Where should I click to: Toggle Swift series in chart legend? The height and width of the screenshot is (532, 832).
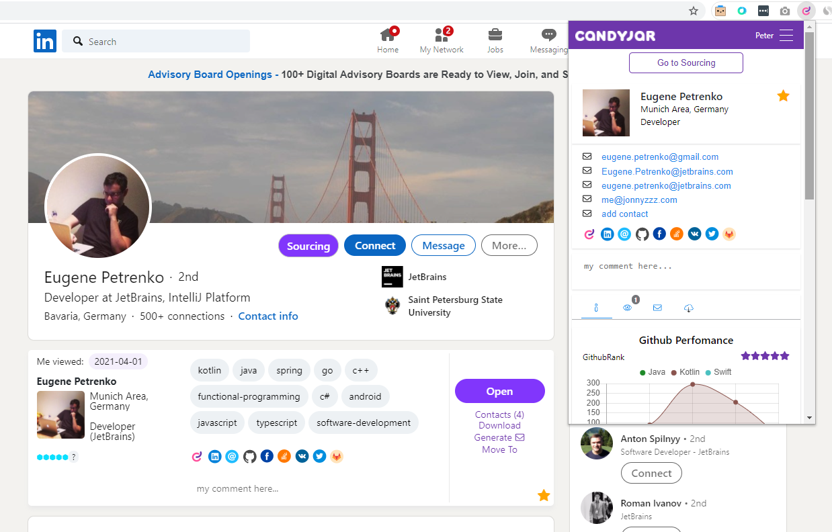718,372
